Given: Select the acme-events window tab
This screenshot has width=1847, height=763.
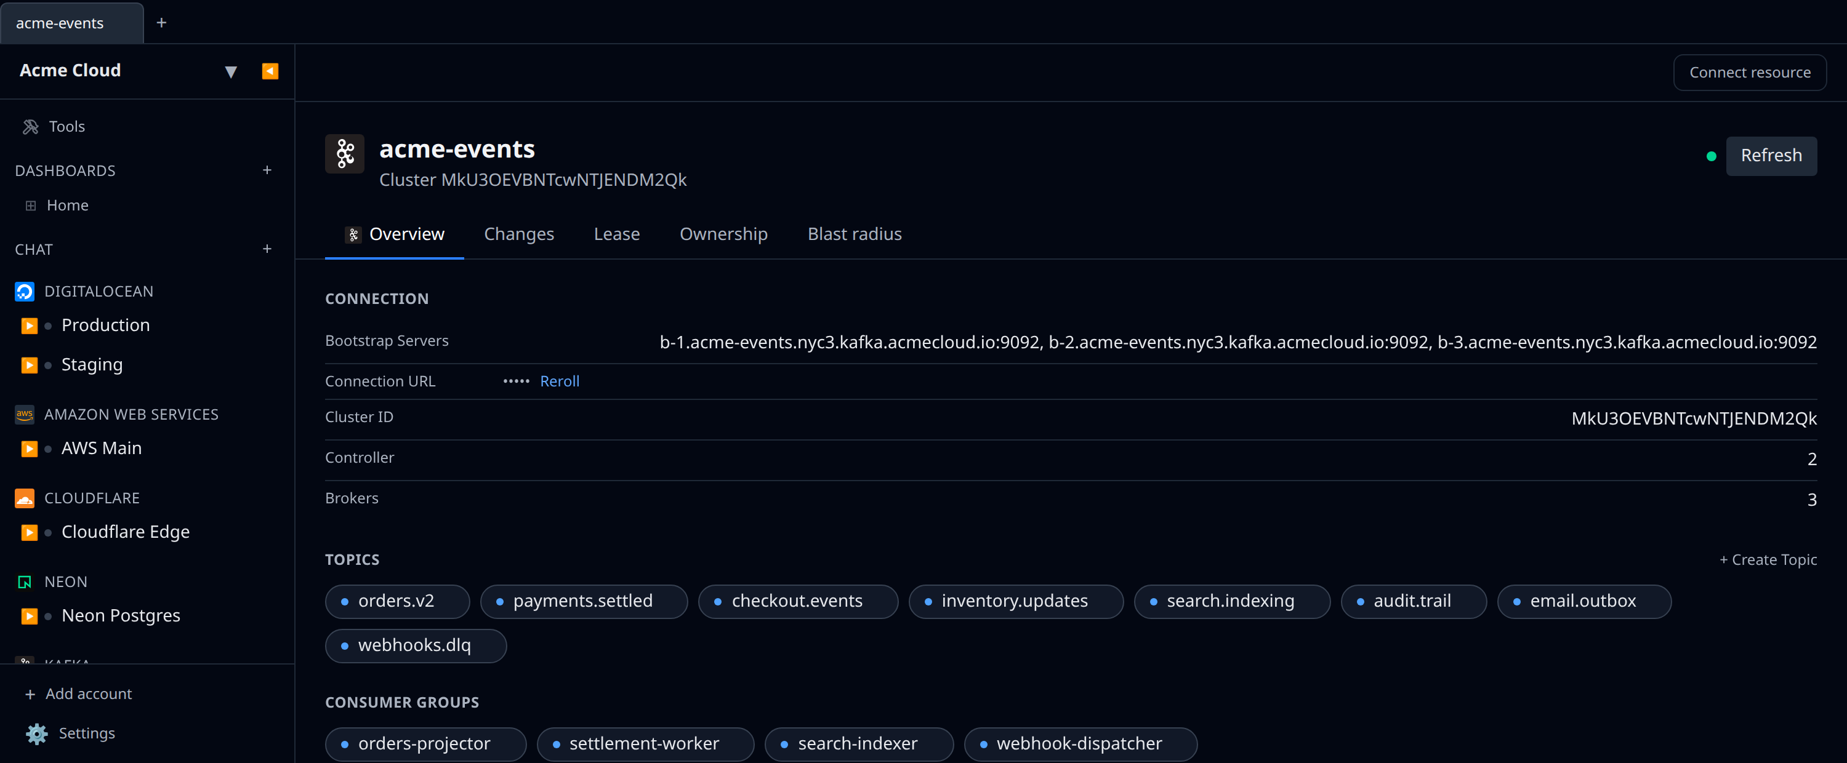Looking at the screenshot, I should 71,23.
